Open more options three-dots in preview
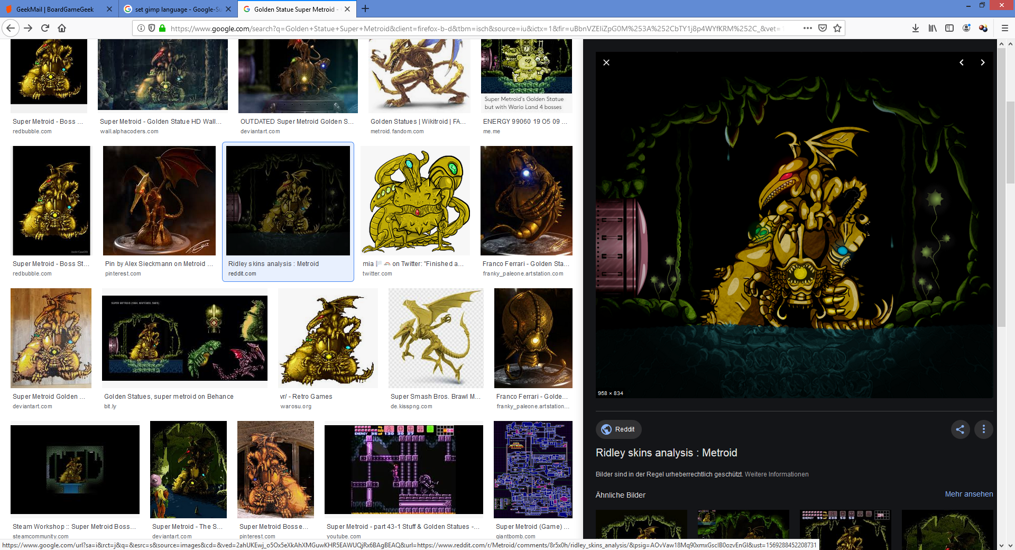1015x550 pixels. [x=984, y=429]
